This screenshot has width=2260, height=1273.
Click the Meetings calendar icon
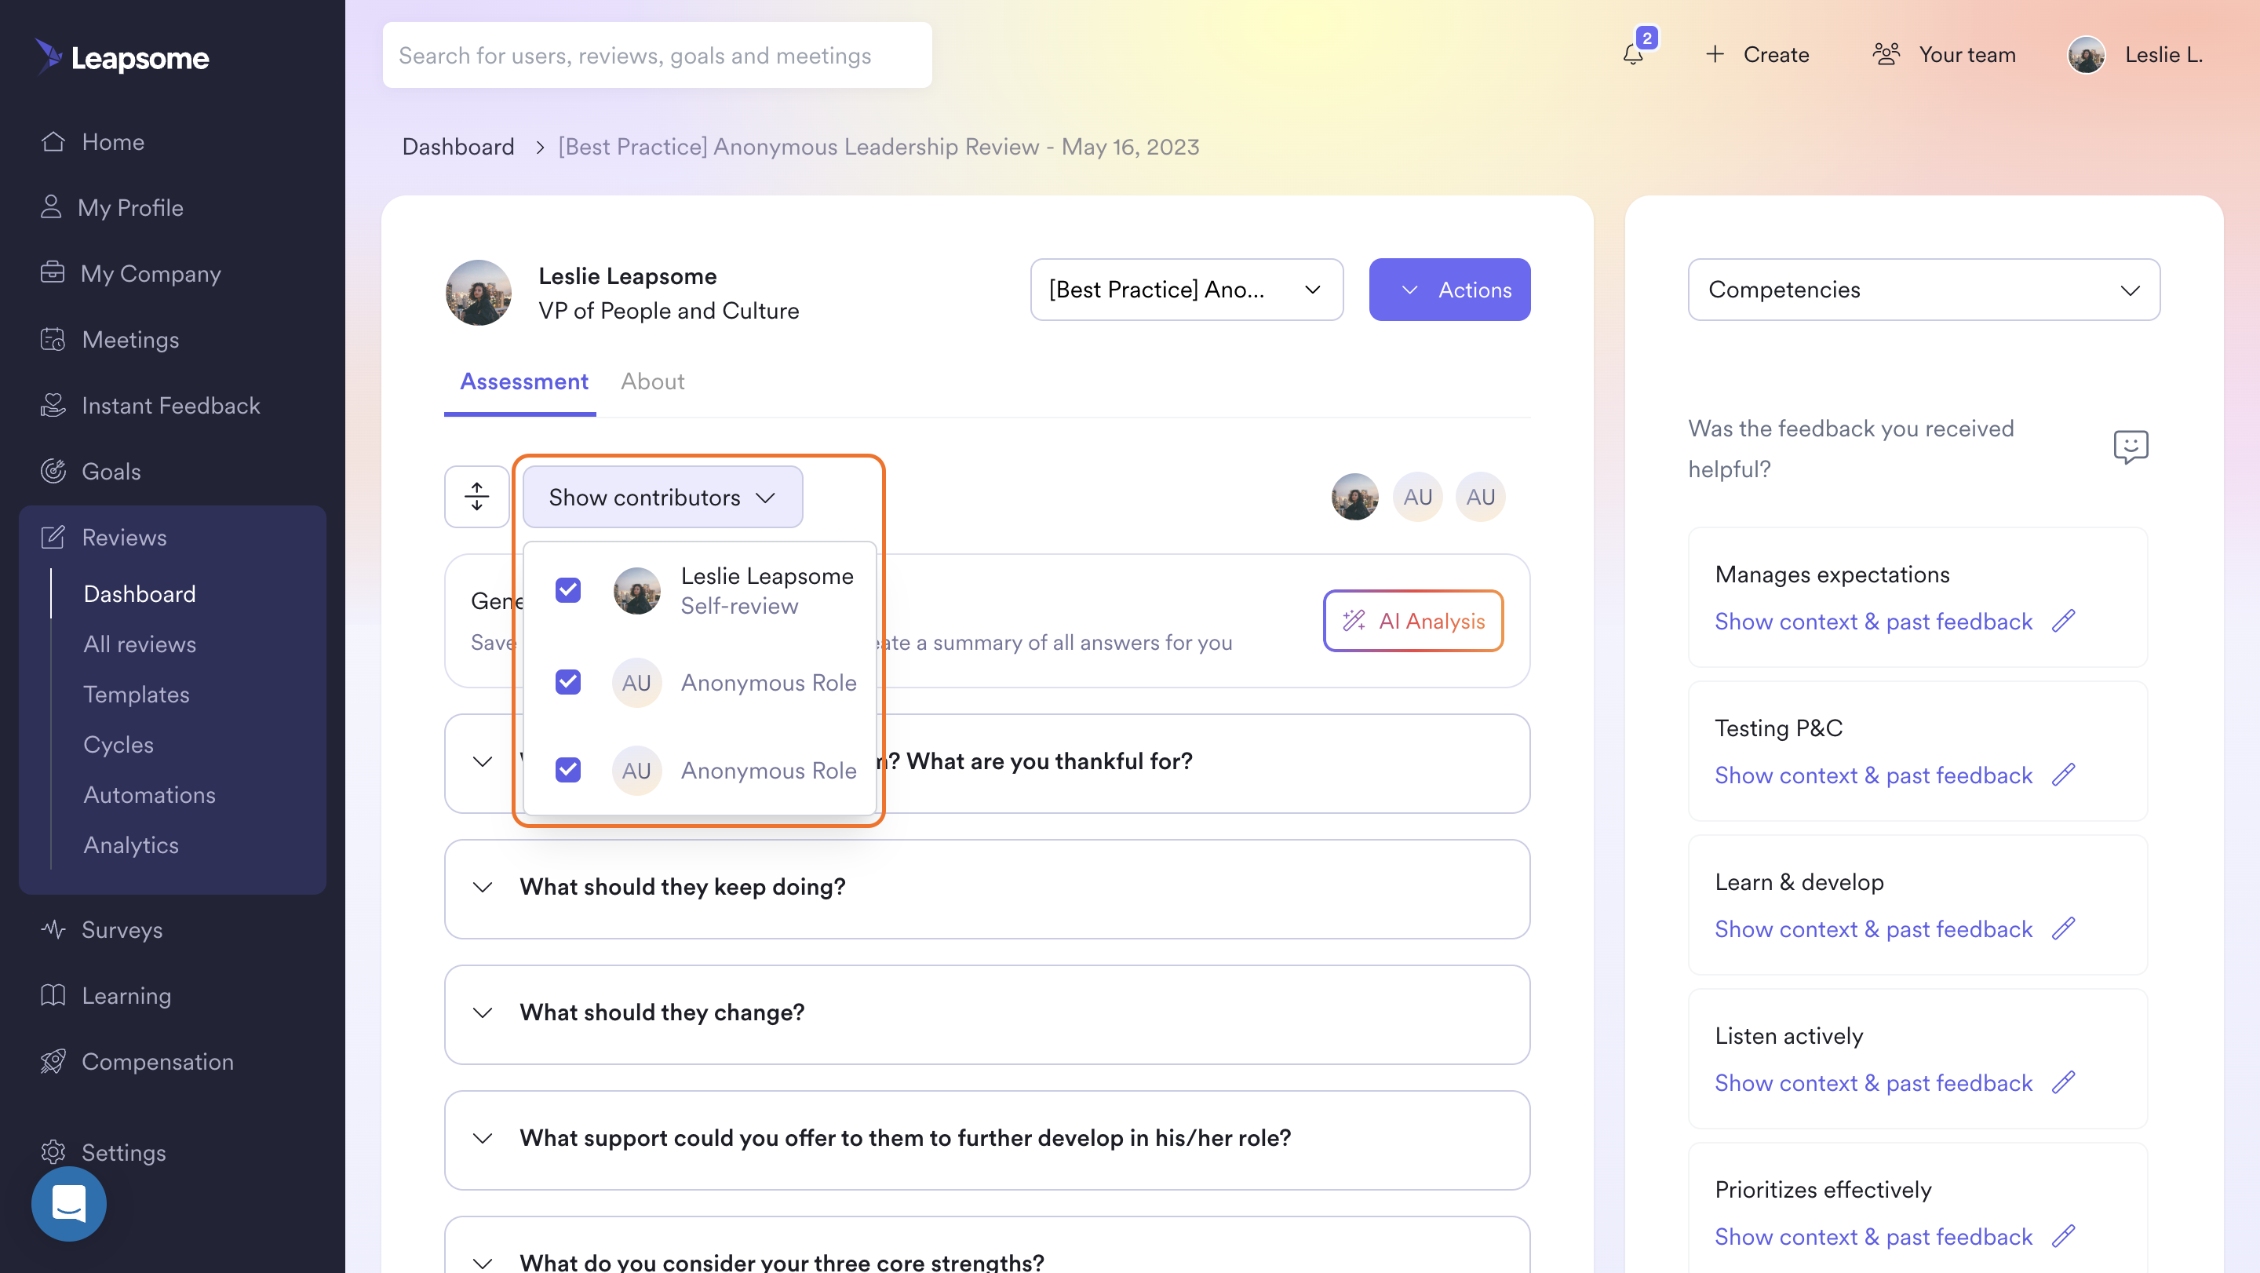(x=53, y=338)
